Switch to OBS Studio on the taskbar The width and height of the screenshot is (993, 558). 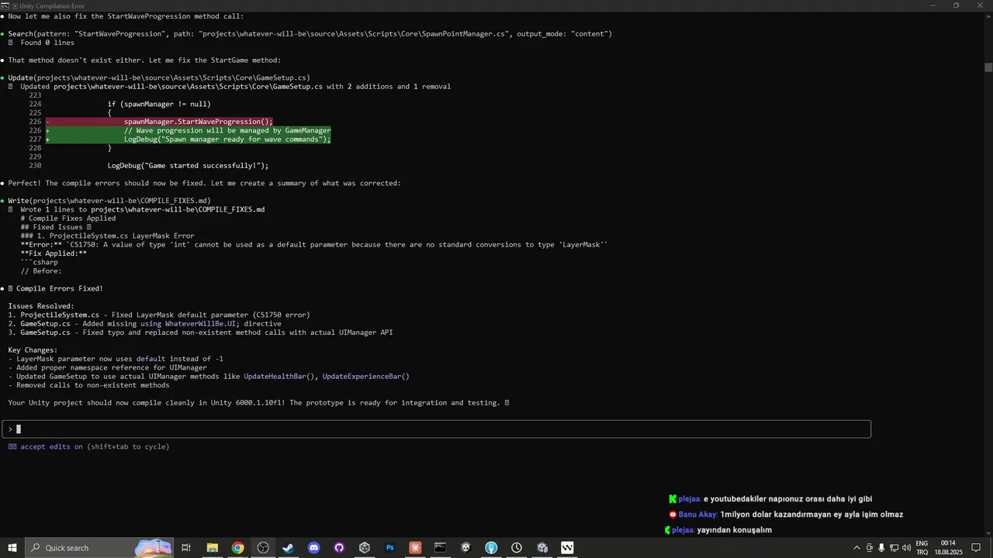click(263, 548)
